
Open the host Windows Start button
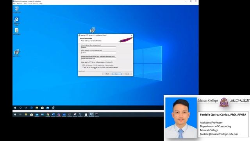coord(15,114)
